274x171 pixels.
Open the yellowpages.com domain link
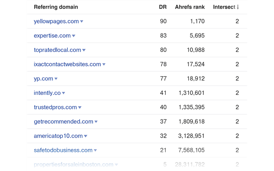point(56,21)
